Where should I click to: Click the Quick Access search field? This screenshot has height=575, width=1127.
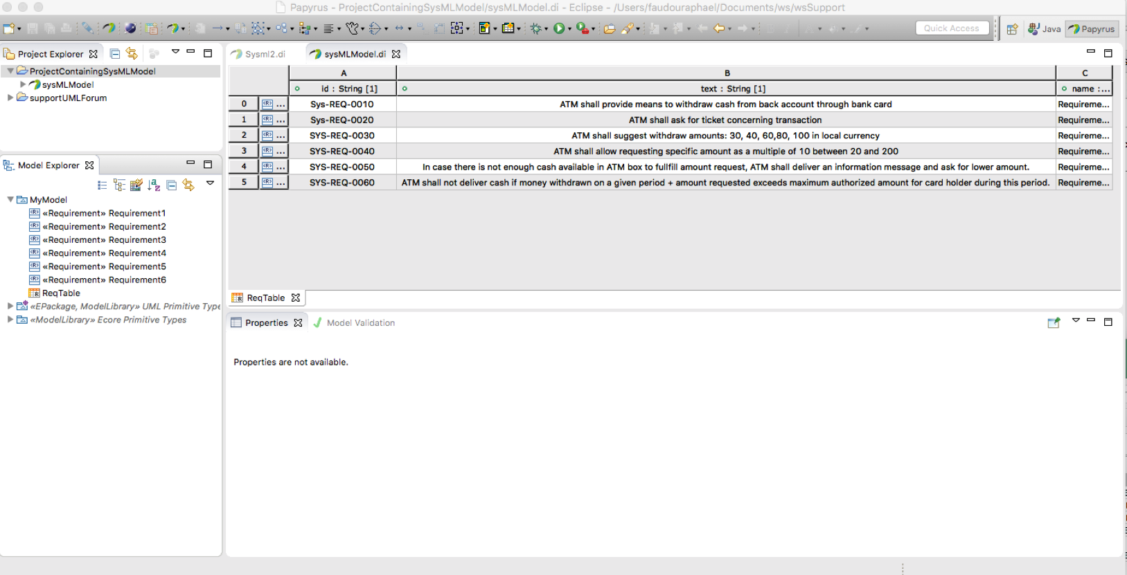952,28
